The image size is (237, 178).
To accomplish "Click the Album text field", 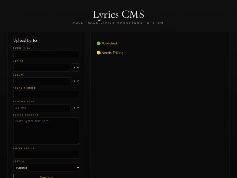I will tap(42, 81).
